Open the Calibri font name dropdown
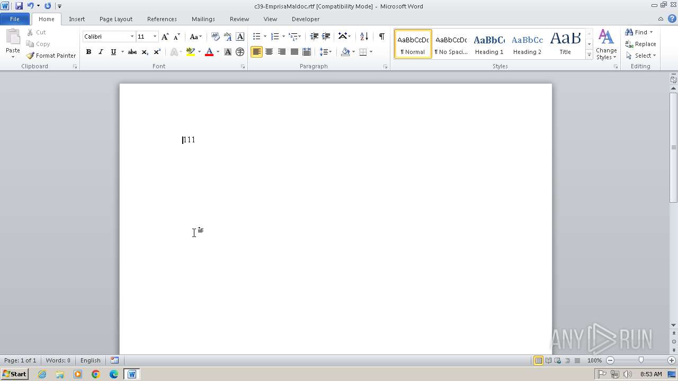 tap(132, 37)
